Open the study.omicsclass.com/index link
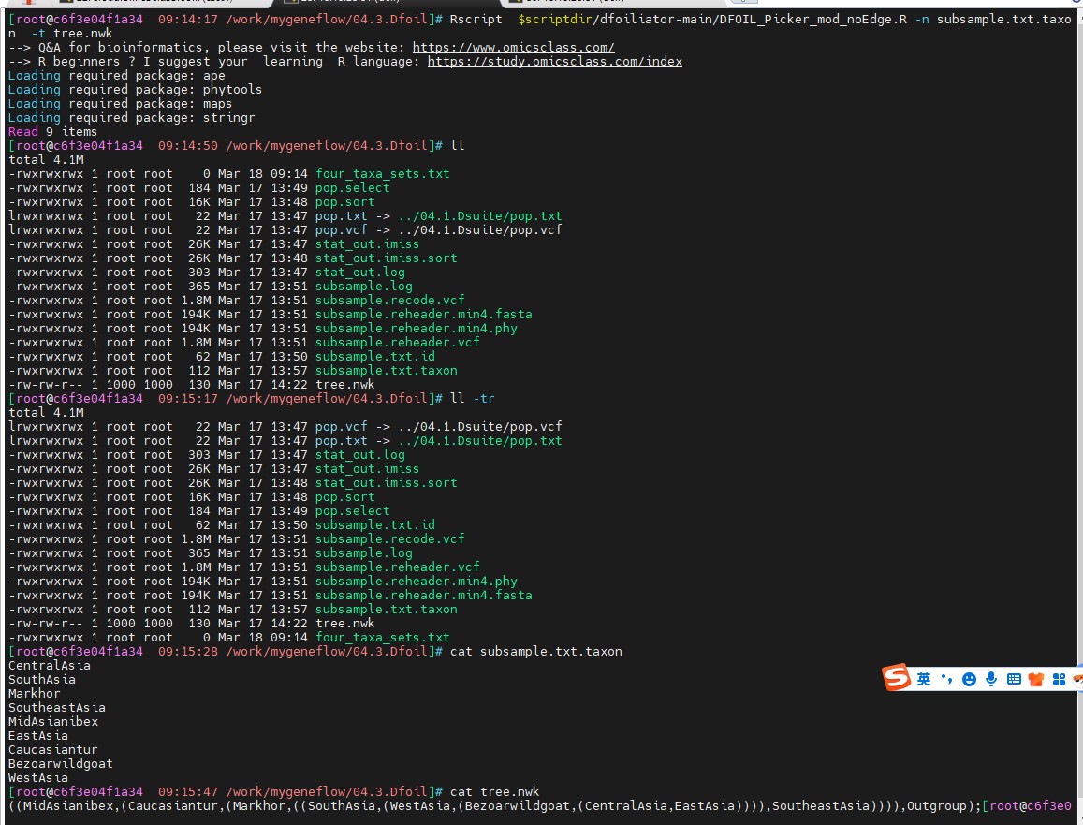 click(554, 62)
